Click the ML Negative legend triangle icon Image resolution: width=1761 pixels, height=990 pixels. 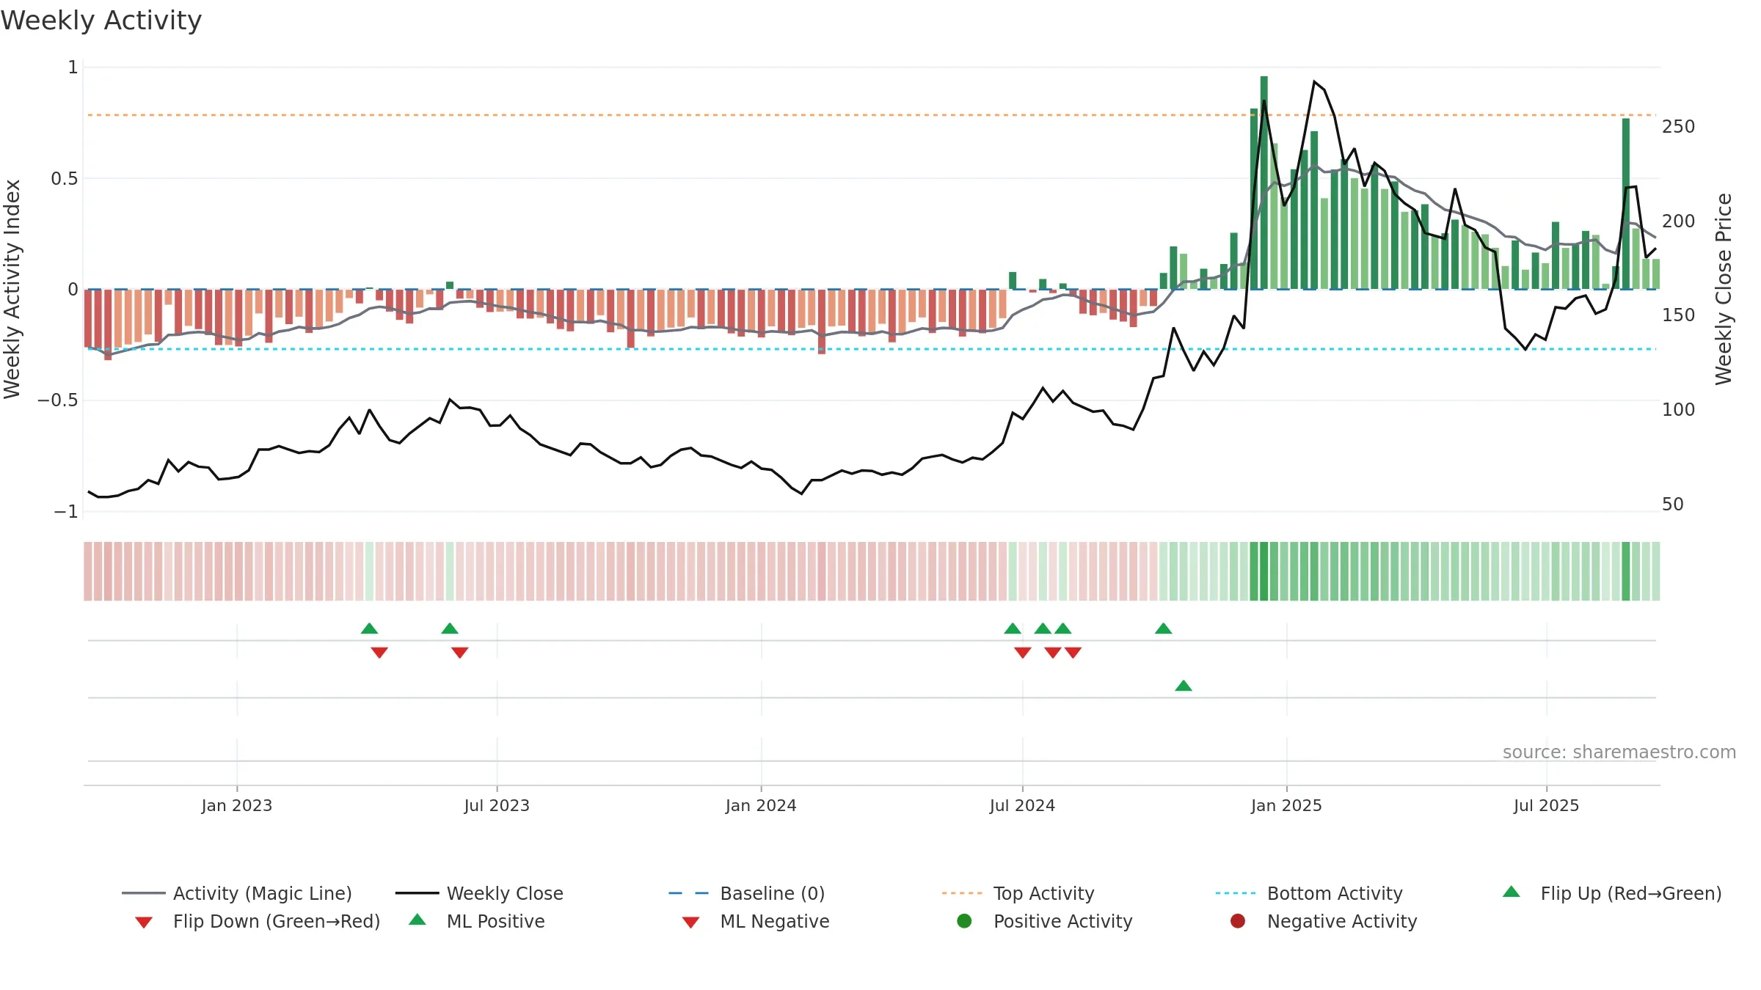pos(690,923)
